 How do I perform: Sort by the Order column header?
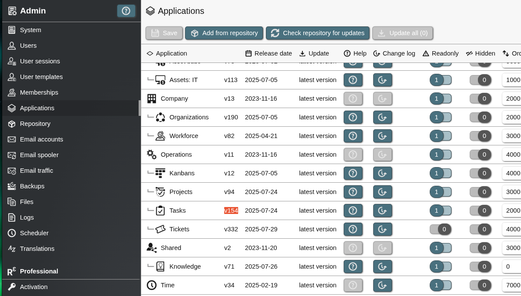tap(512, 53)
